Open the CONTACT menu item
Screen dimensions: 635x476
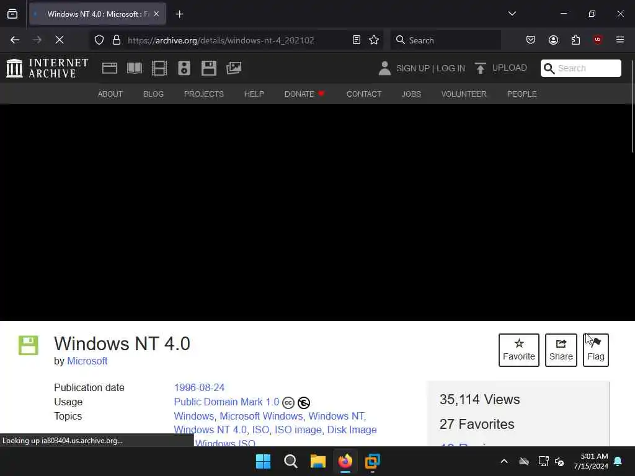tap(363, 94)
